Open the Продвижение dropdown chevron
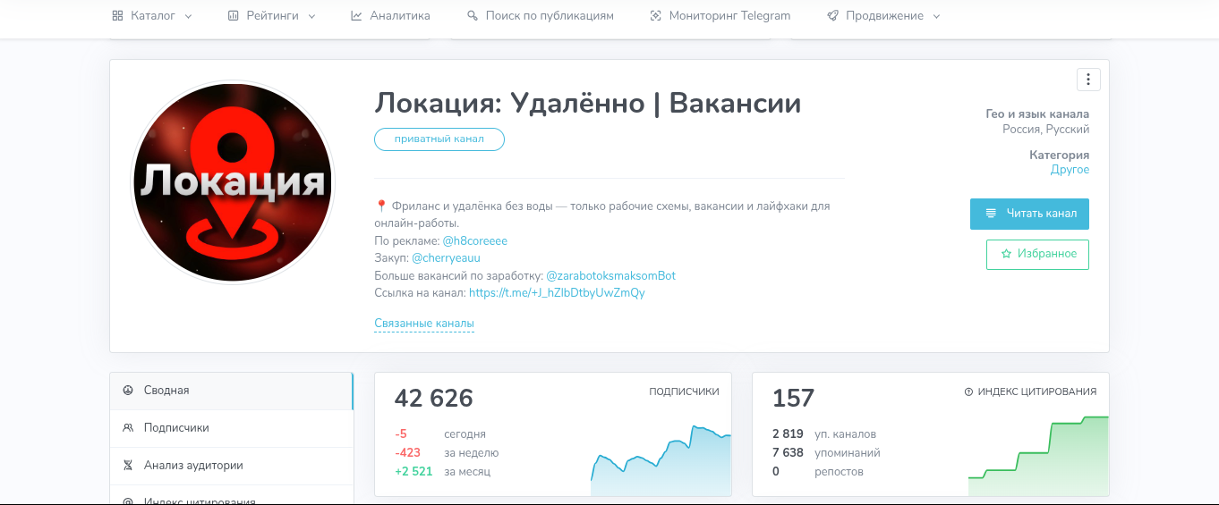The image size is (1219, 505). coord(936,16)
